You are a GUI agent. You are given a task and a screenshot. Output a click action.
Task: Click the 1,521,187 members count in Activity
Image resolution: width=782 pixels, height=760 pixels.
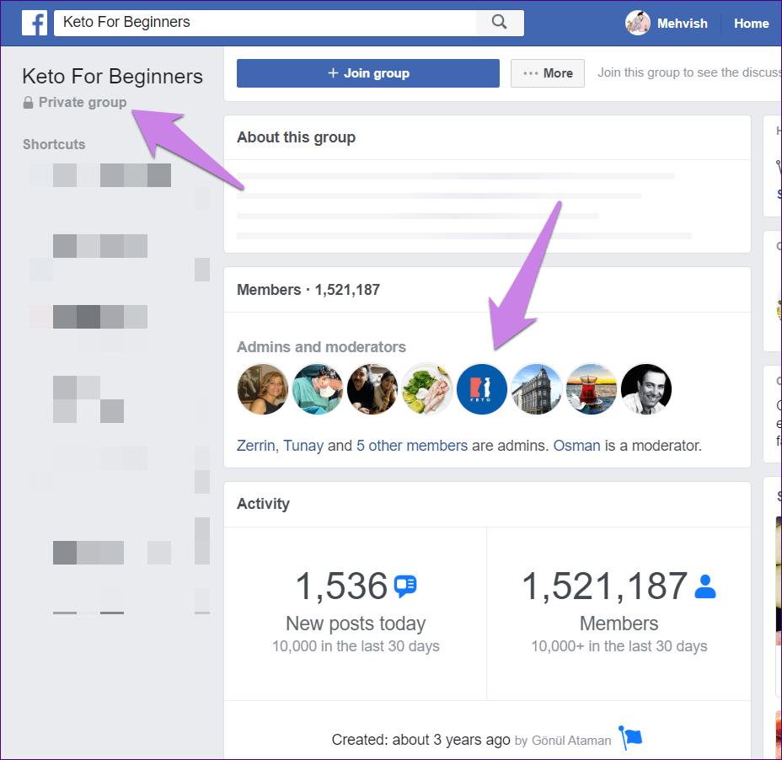tap(604, 586)
